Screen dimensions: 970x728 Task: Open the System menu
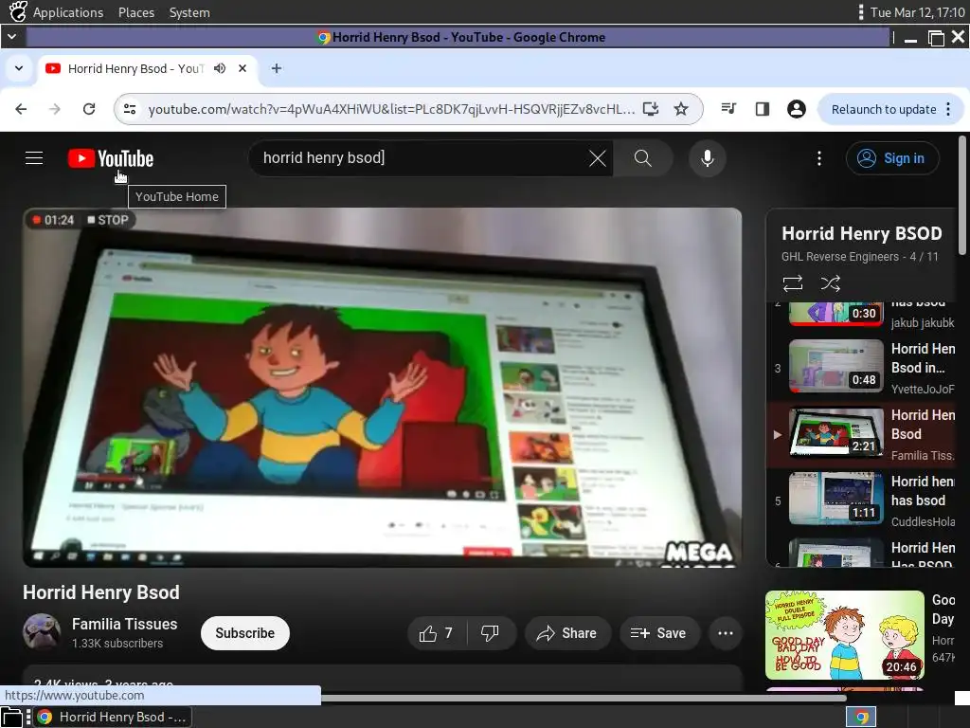click(189, 12)
